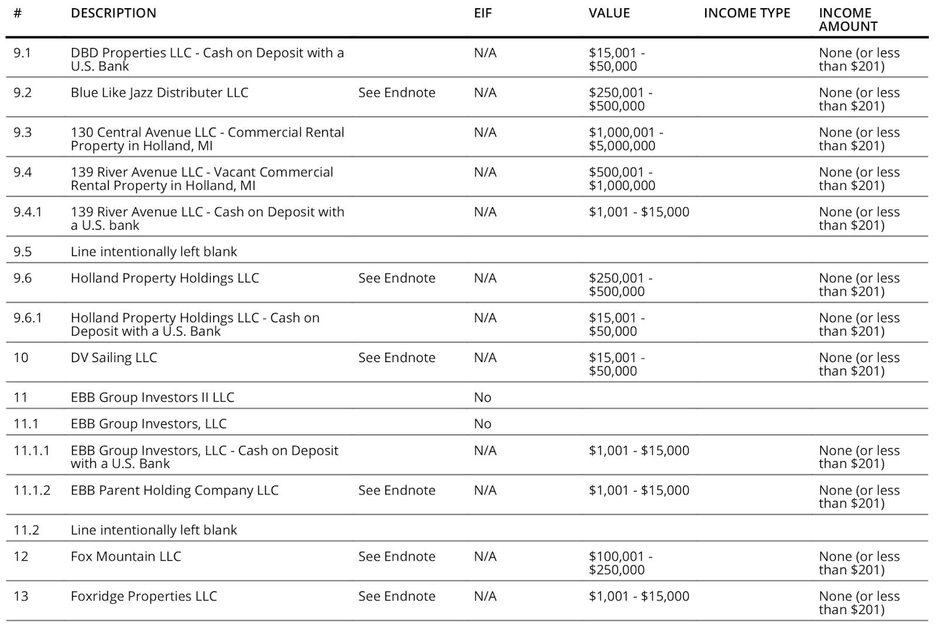The width and height of the screenshot is (937, 631).
Task: Select the DBD Properties LLC description text
Action: [x=207, y=59]
